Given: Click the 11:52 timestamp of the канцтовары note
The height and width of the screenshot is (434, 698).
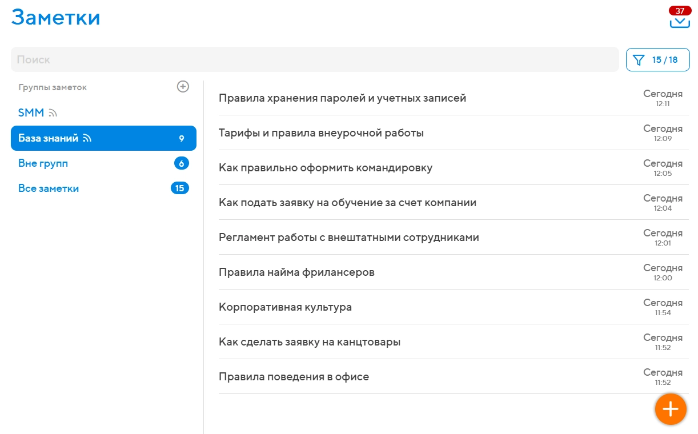Looking at the screenshot, I should coord(663,348).
